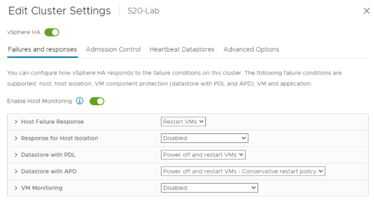Open the Datastore with PDL response dropdown
374x221 pixels.
click(x=203, y=155)
